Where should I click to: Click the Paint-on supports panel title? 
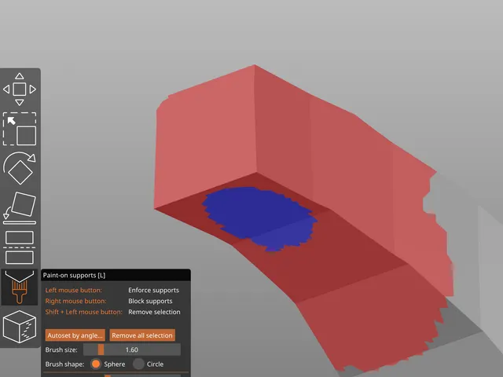74,276
